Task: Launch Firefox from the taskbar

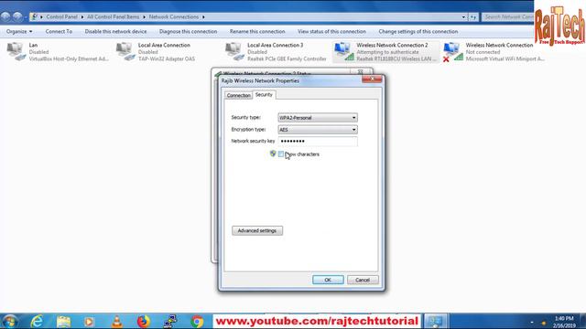Action: (x=143, y=321)
